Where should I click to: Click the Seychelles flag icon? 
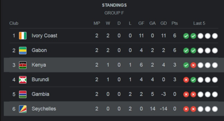pyautogui.click(x=23, y=109)
